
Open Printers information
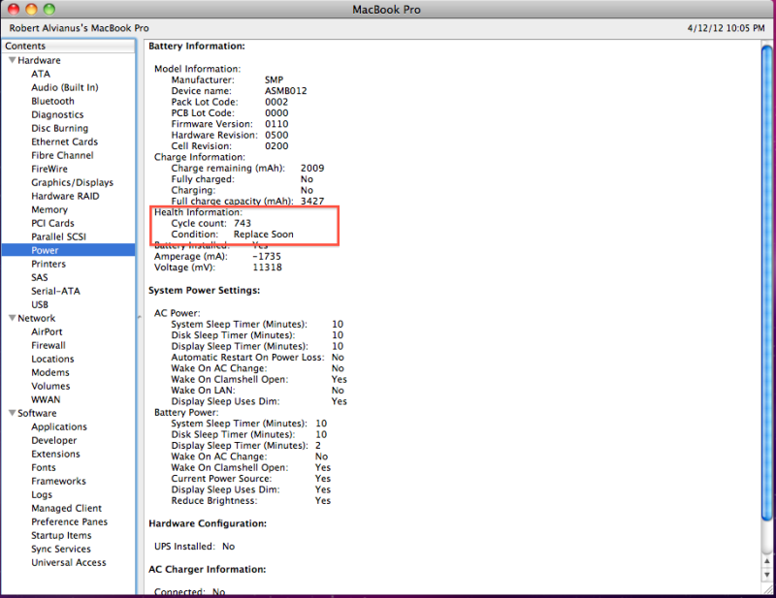click(x=48, y=265)
